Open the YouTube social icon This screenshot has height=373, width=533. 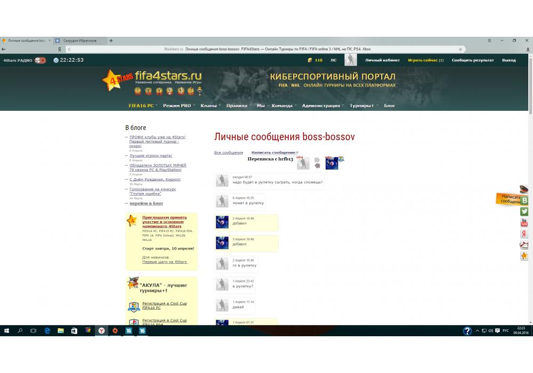[524, 223]
